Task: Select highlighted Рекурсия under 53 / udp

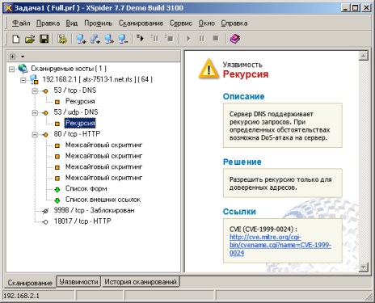Action: [80, 123]
